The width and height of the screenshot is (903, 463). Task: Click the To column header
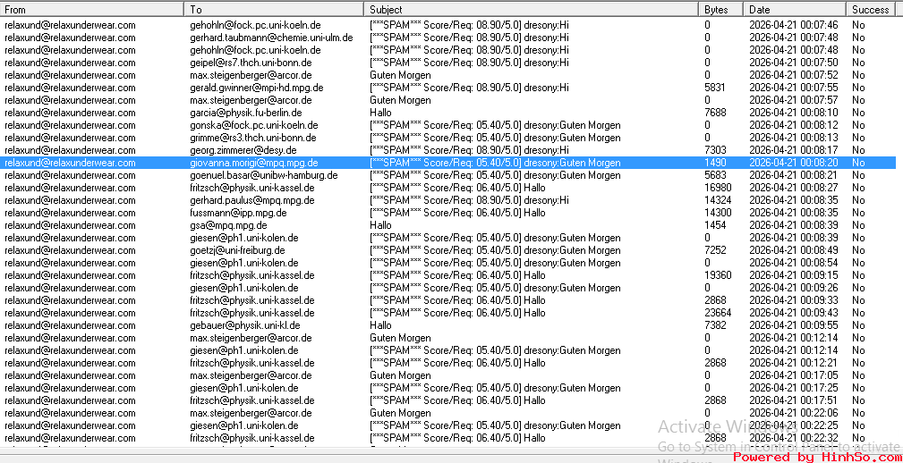[x=273, y=9]
